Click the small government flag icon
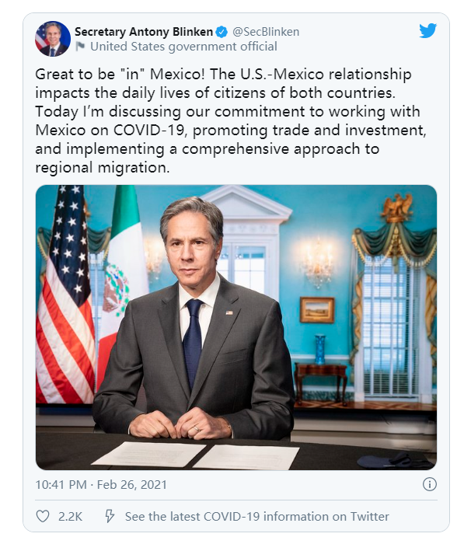 (x=79, y=46)
